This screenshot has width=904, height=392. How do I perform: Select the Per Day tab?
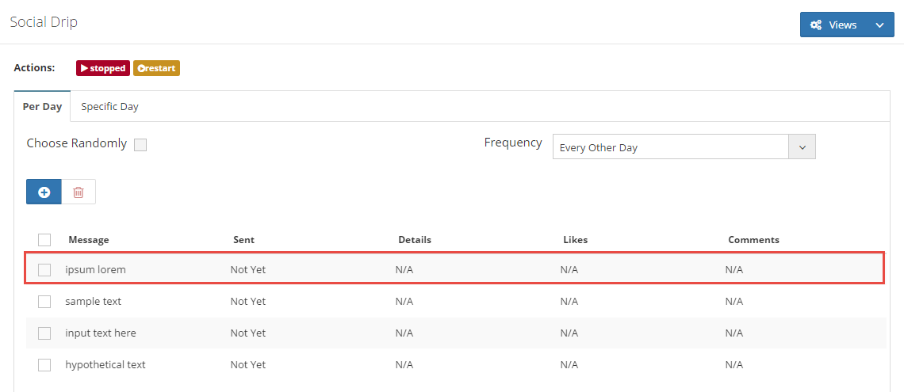point(42,106)
